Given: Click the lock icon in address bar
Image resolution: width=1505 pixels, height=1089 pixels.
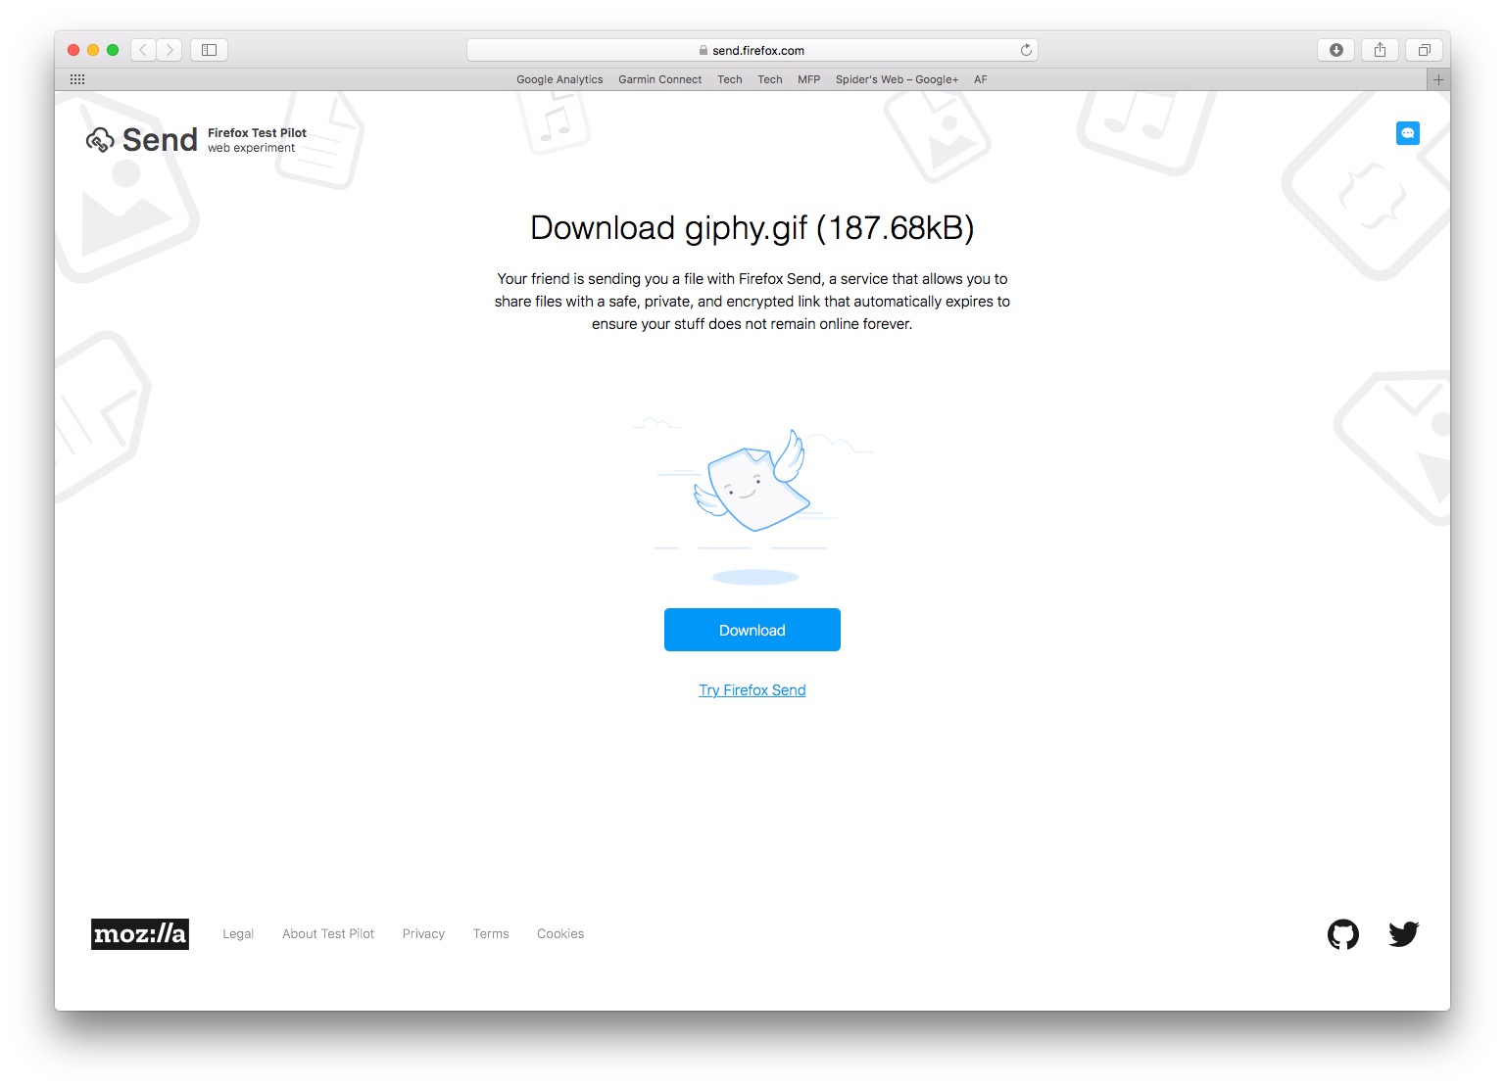Looking at the screenshot, I should (704, 50).
